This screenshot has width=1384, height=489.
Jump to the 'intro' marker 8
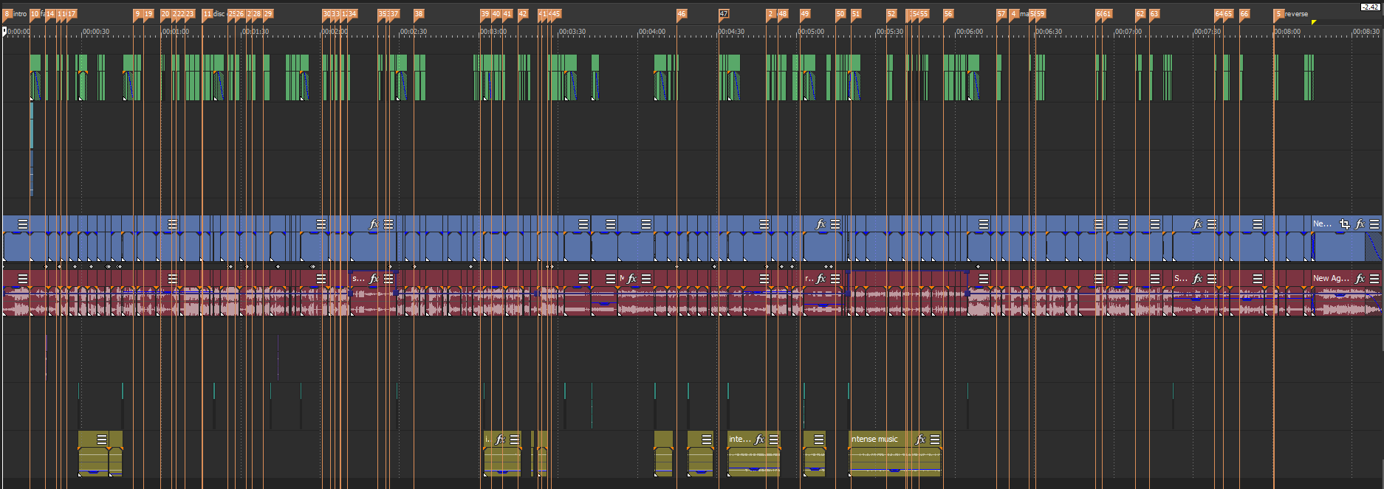click(7, 14)
